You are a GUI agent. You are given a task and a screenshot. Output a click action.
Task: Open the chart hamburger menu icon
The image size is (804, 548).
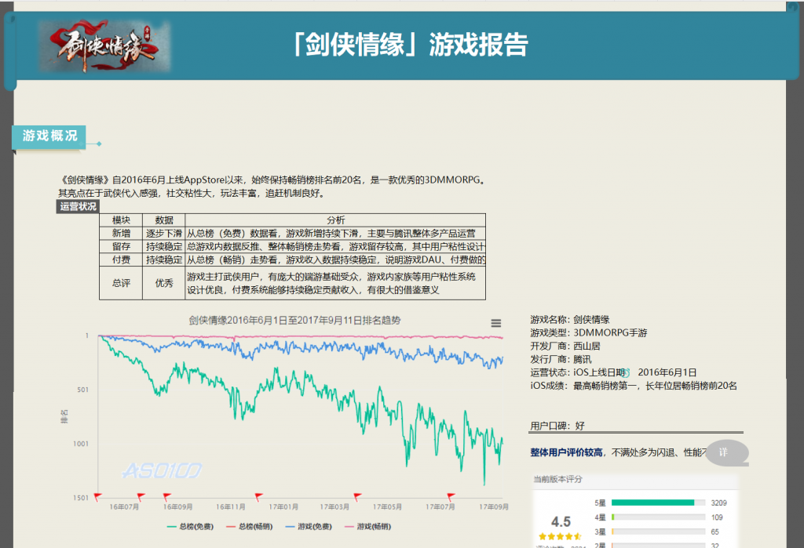[496, 323]
